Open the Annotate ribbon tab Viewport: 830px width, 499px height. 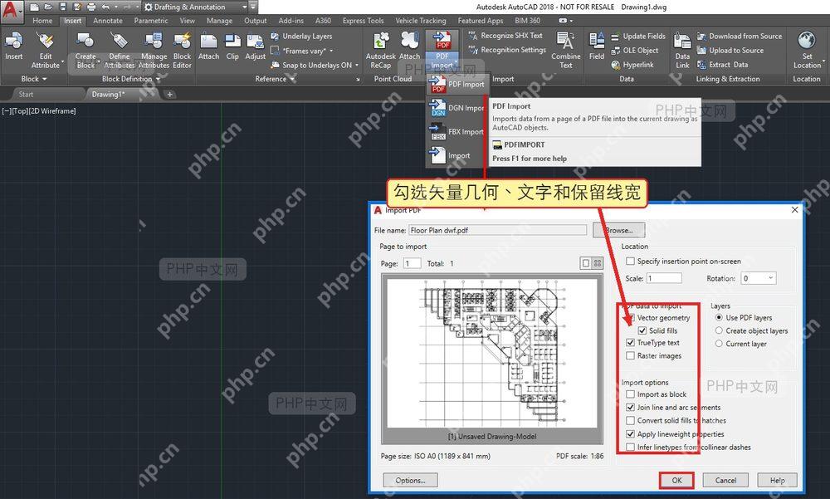point(108,21)
